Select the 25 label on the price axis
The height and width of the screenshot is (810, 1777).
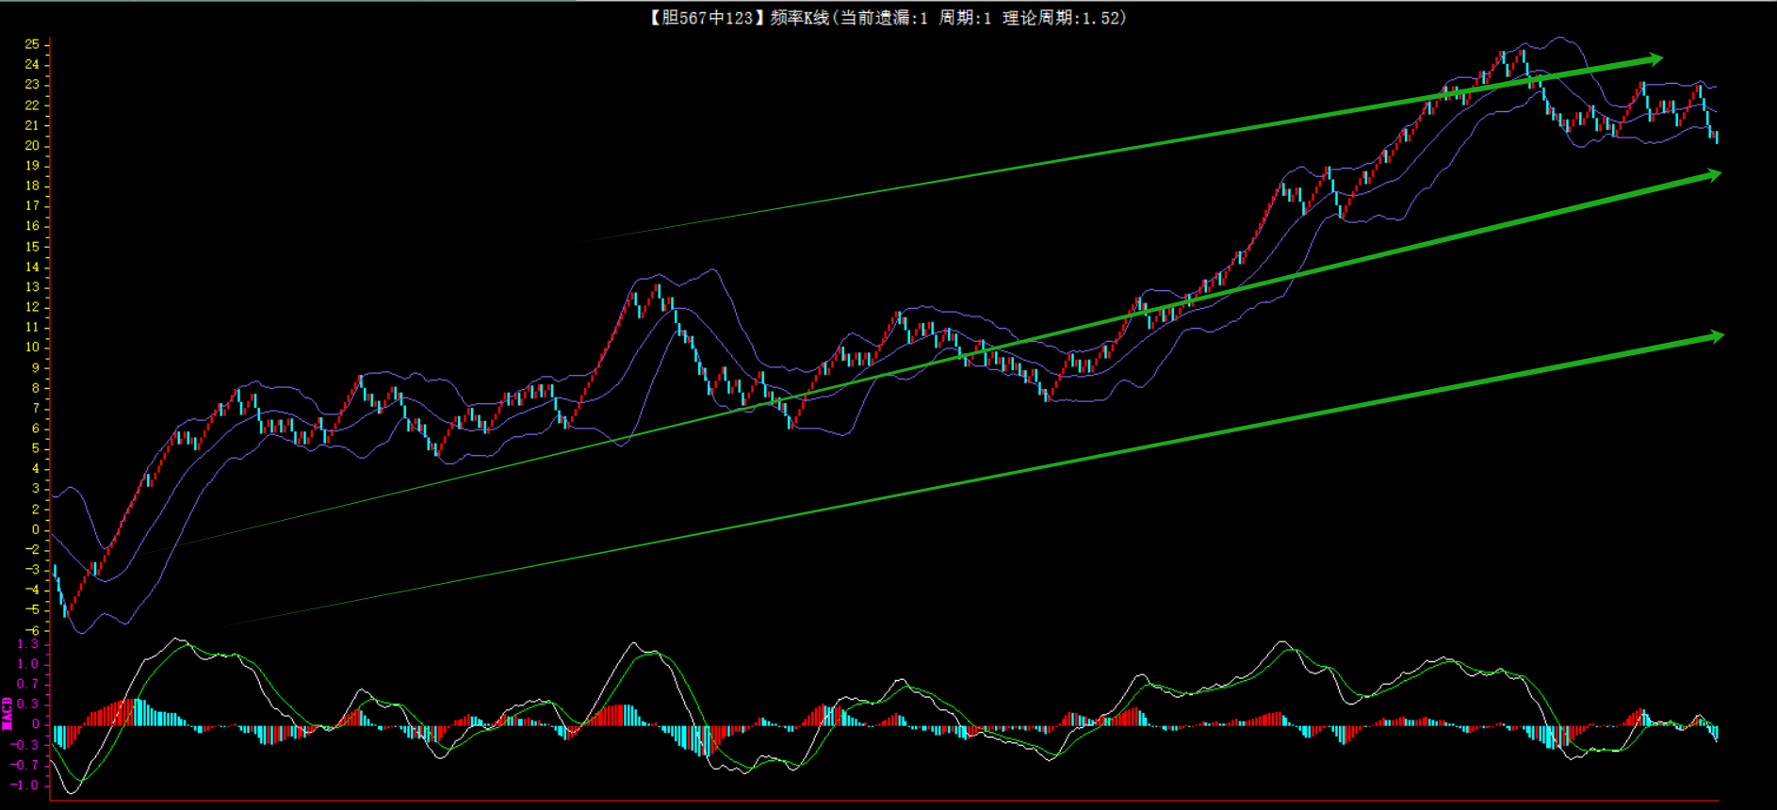click(x=32, y=44)
